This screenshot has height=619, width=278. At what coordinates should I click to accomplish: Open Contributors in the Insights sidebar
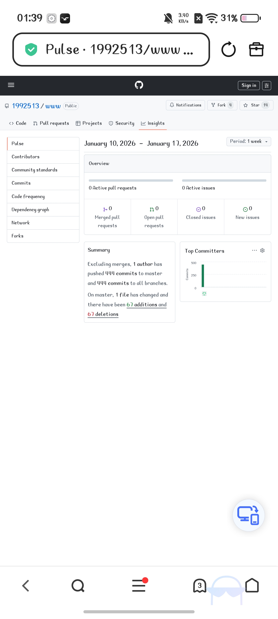[25, 157]
